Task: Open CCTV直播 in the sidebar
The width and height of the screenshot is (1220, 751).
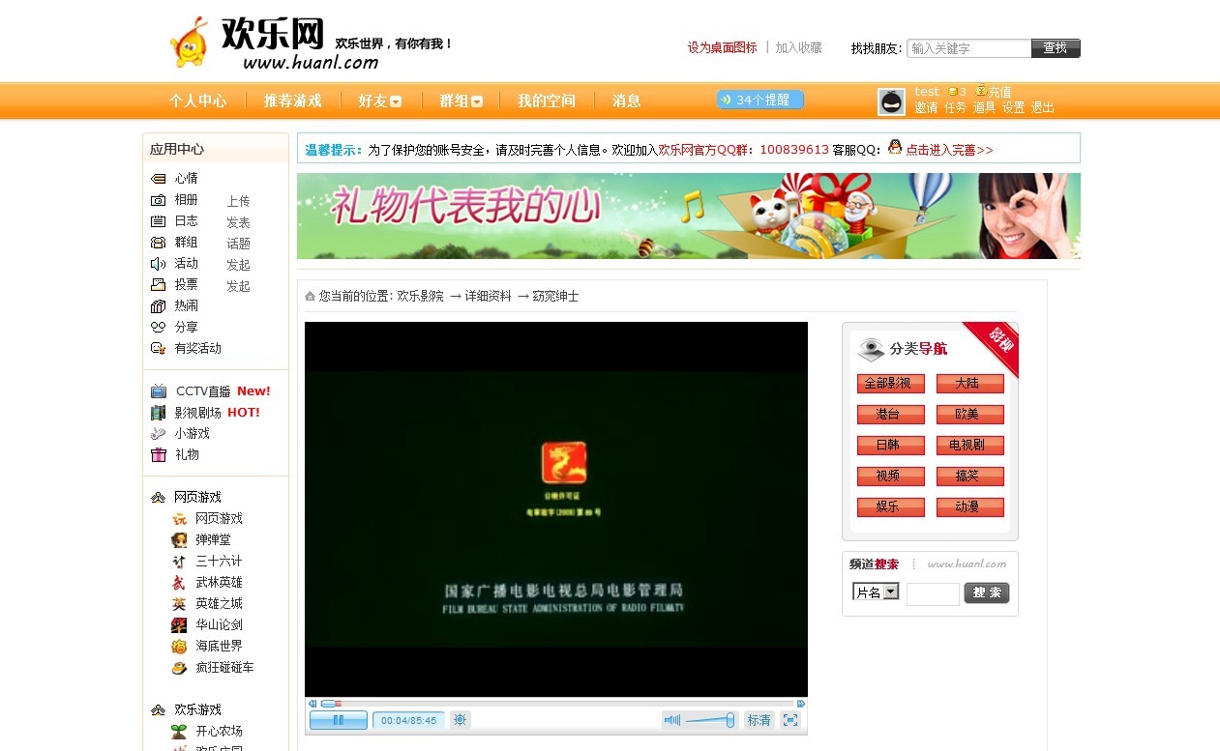Action: (203, 391)
